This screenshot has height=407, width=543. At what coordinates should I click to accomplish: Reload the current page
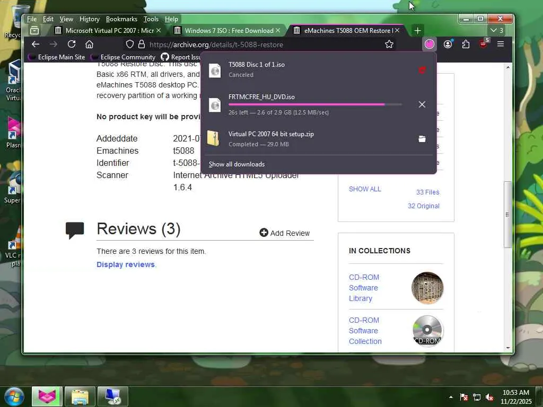point(72,45)
